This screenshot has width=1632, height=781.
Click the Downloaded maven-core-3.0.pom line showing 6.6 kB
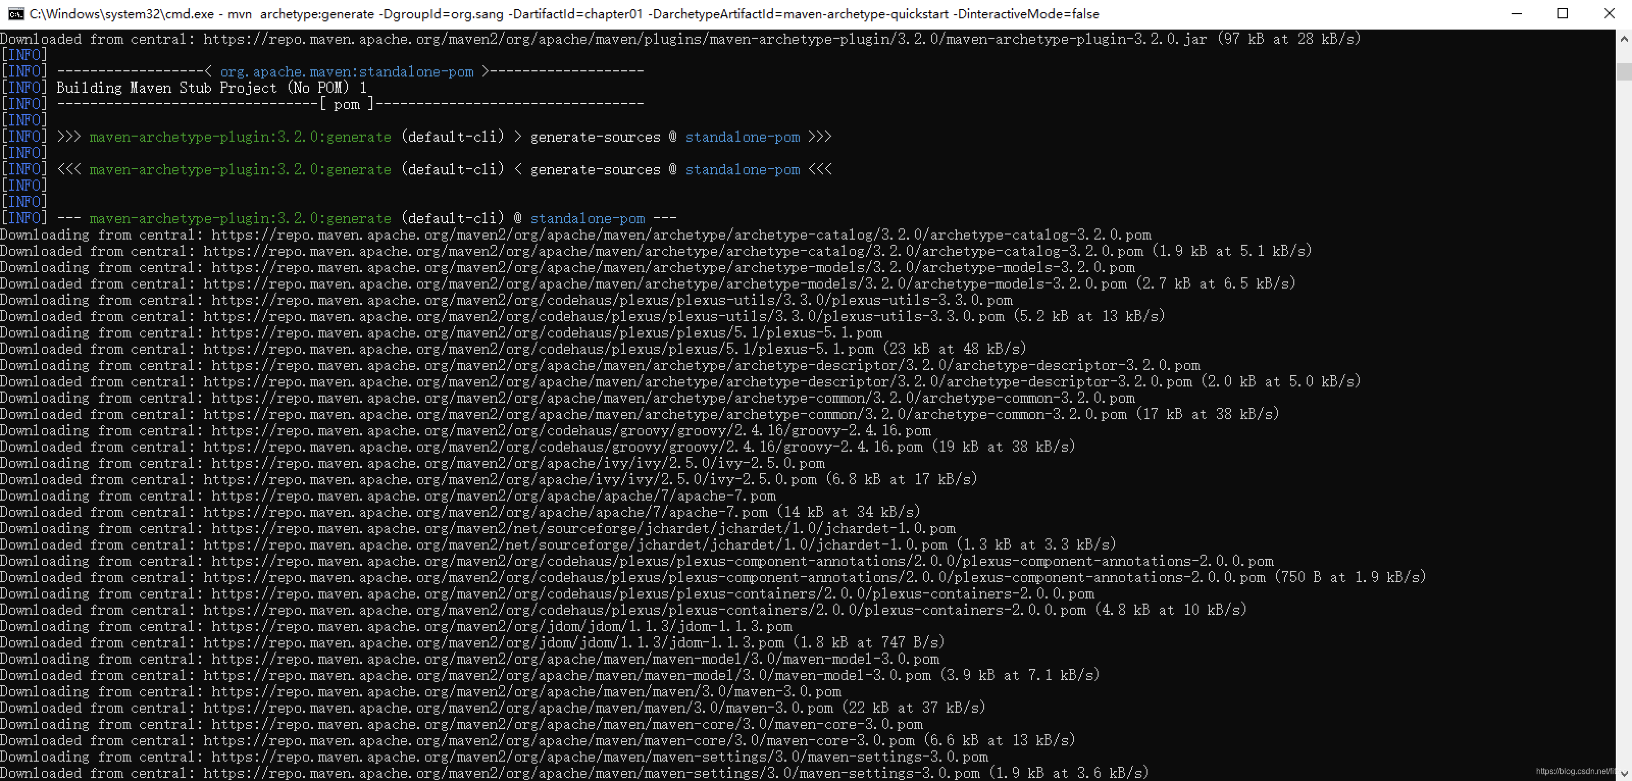coord(538,740)
